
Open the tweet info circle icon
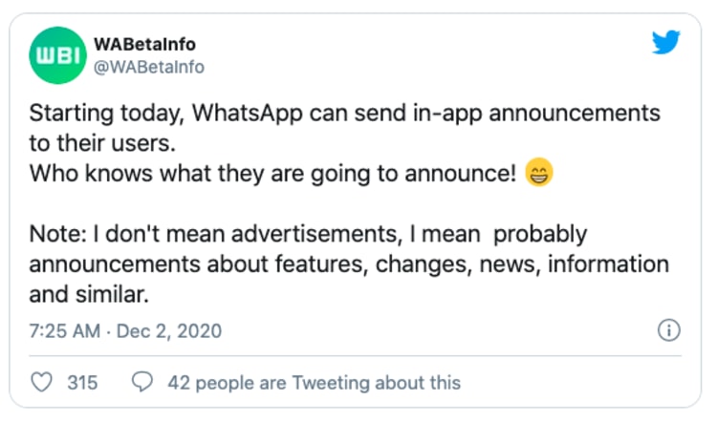tap(669, 331)
